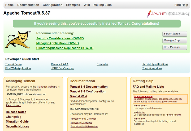This screenshot has height=131, width=191.
Task: Click the Server Status button
Action: click(x=175, y=34)
